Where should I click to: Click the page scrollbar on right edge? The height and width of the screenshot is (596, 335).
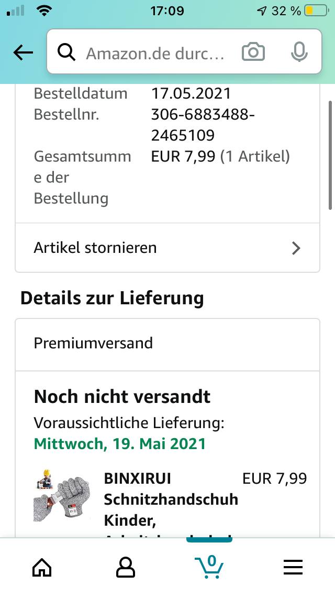click(x=330, y=155)
